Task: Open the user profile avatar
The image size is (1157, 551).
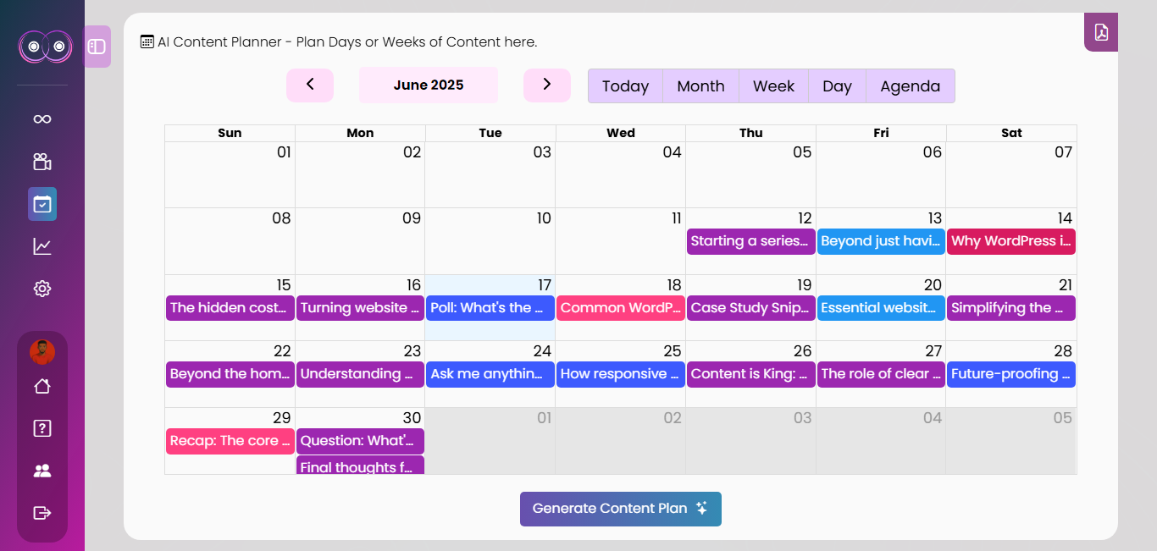Action: (42, 351)
